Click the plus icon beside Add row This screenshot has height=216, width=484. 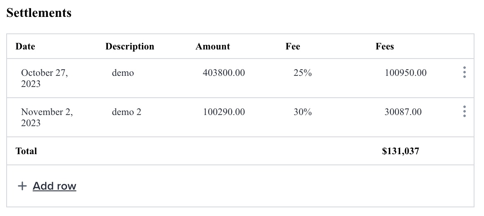point(22,186)
